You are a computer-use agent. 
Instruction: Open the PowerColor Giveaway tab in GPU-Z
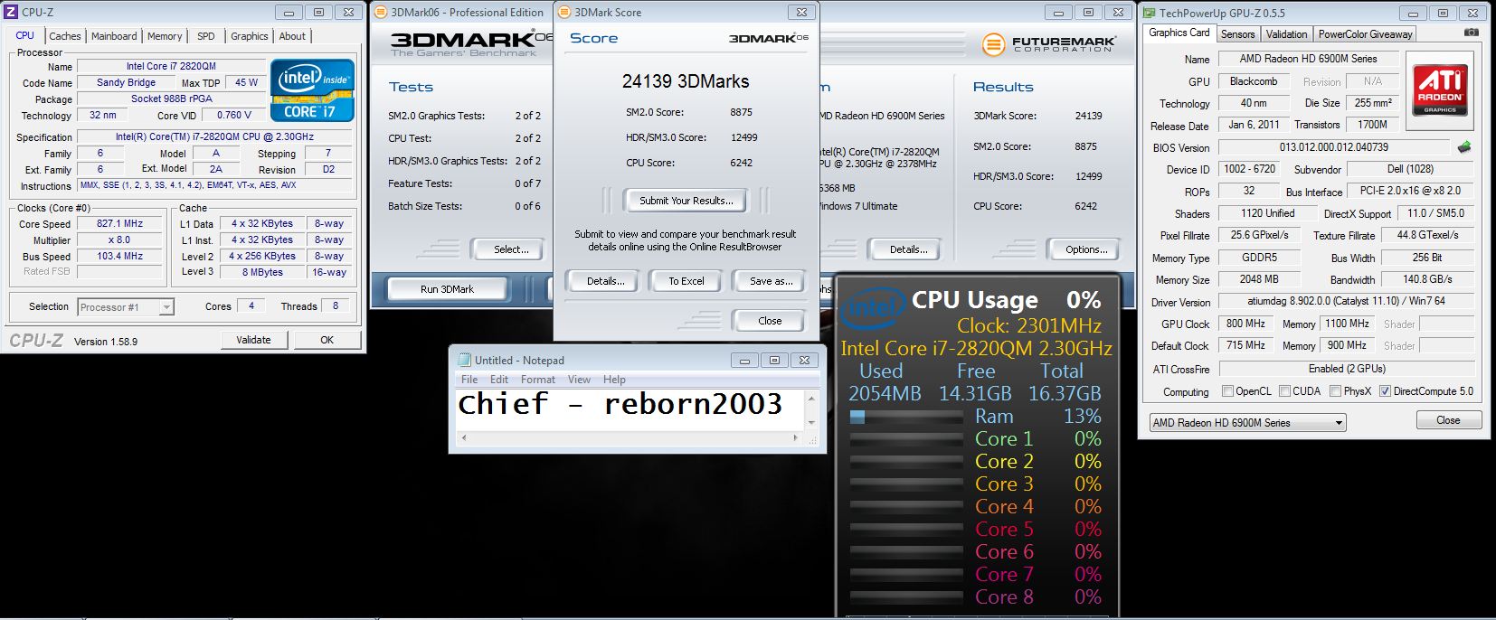tap(1365, 34)
